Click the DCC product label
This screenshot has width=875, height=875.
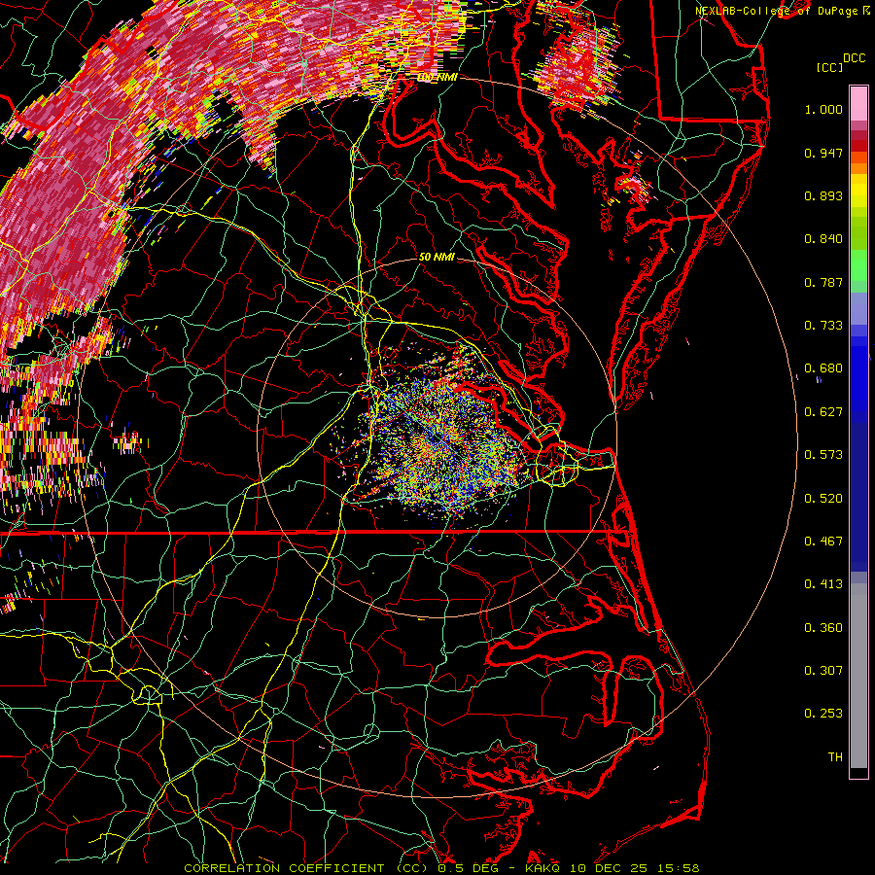[x=855, y=58]
